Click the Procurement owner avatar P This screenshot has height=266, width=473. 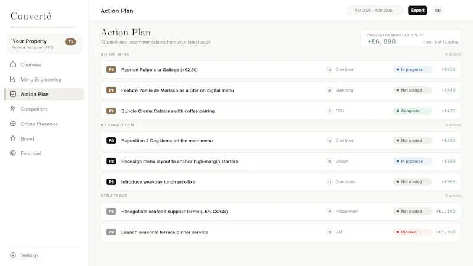click(329, 212)
